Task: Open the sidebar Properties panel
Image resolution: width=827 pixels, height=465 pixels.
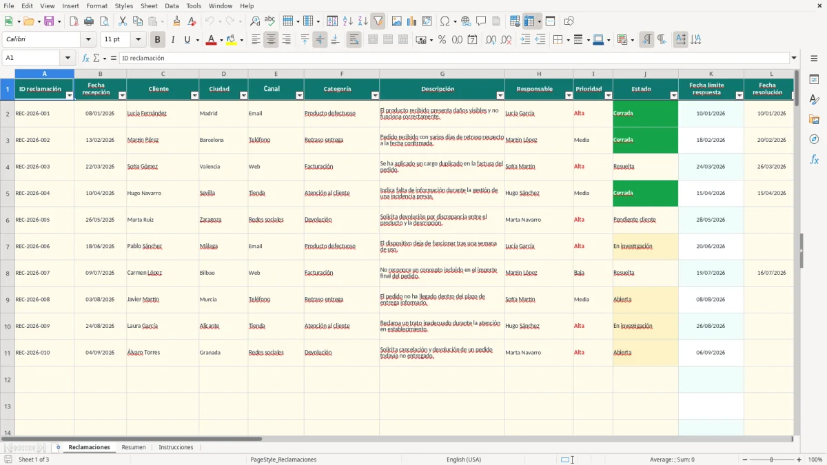Action: point(814,80)
